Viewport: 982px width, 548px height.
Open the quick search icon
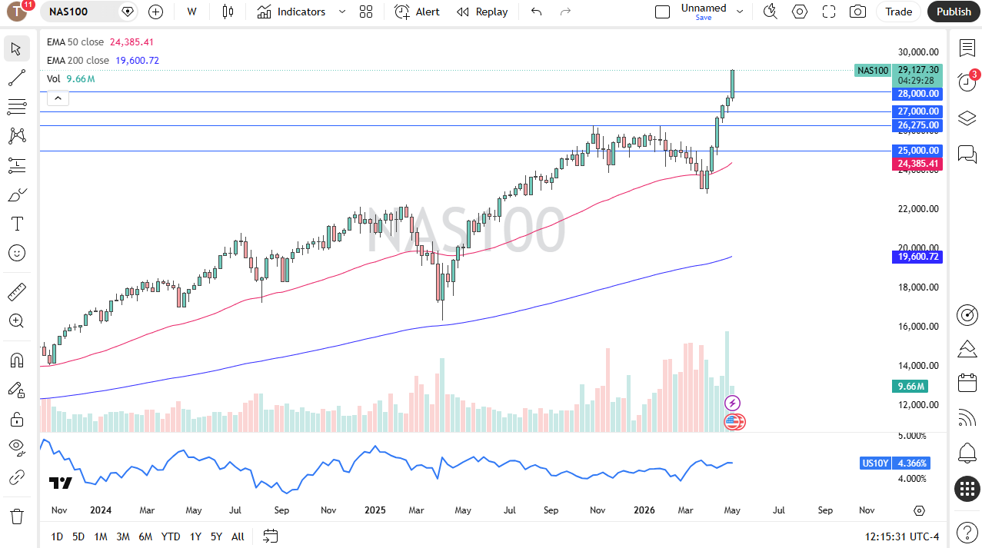(x=770, y=12)
